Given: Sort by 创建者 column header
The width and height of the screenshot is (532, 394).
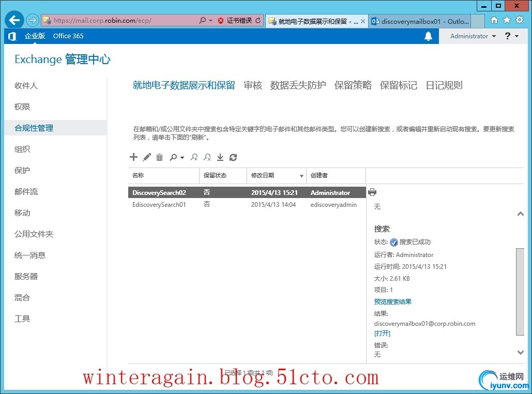Looking at the screenshot, I should click(x=336, y=175).
